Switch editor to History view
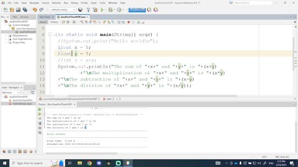Screen dimensions: 298x167 coord(54,22)
